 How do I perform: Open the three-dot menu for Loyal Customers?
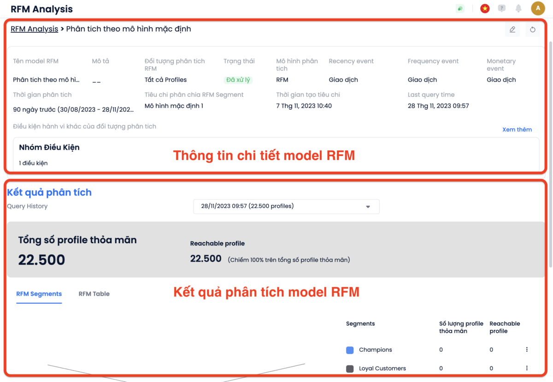(x=526, y=368)
